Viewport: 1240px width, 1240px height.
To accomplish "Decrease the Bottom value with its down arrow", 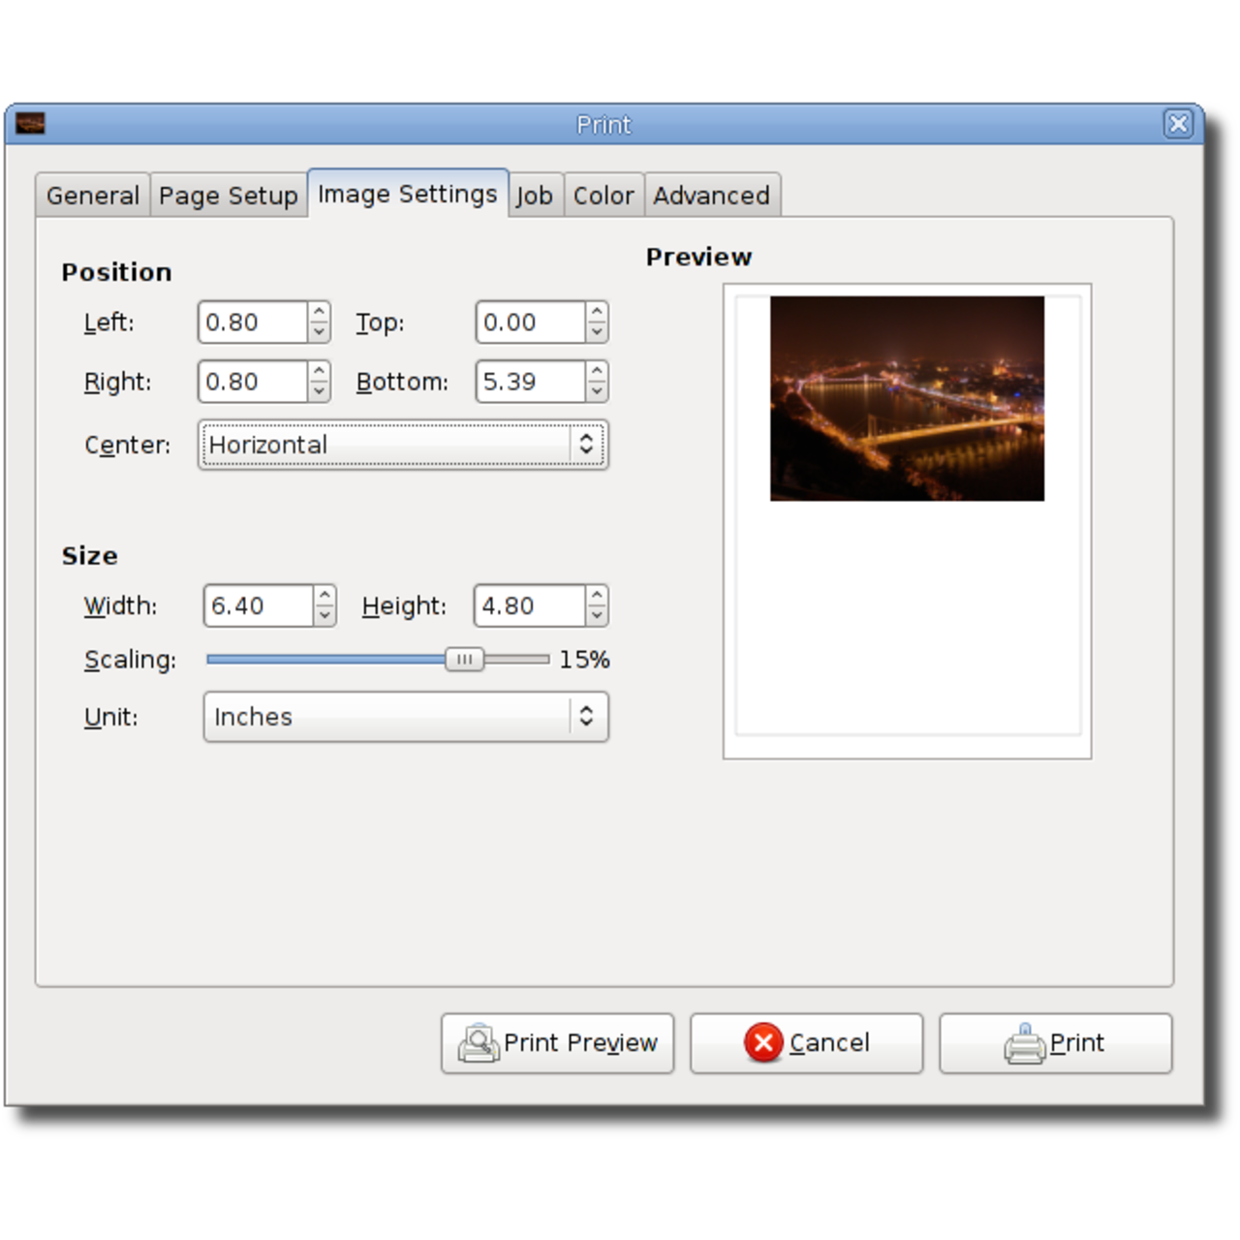I will coord(597,389).
